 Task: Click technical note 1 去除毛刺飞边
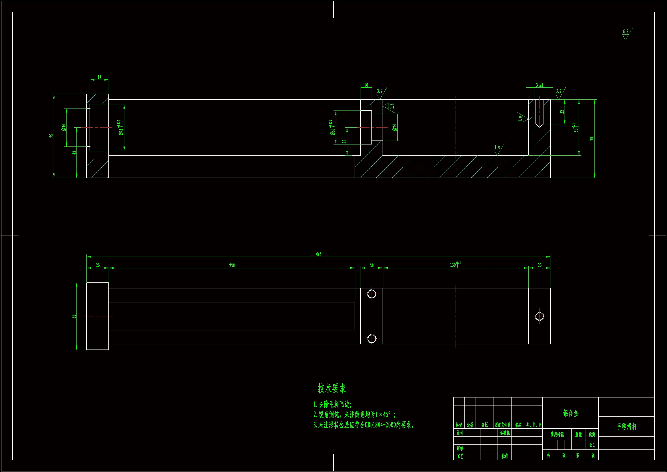coord(332,404)
